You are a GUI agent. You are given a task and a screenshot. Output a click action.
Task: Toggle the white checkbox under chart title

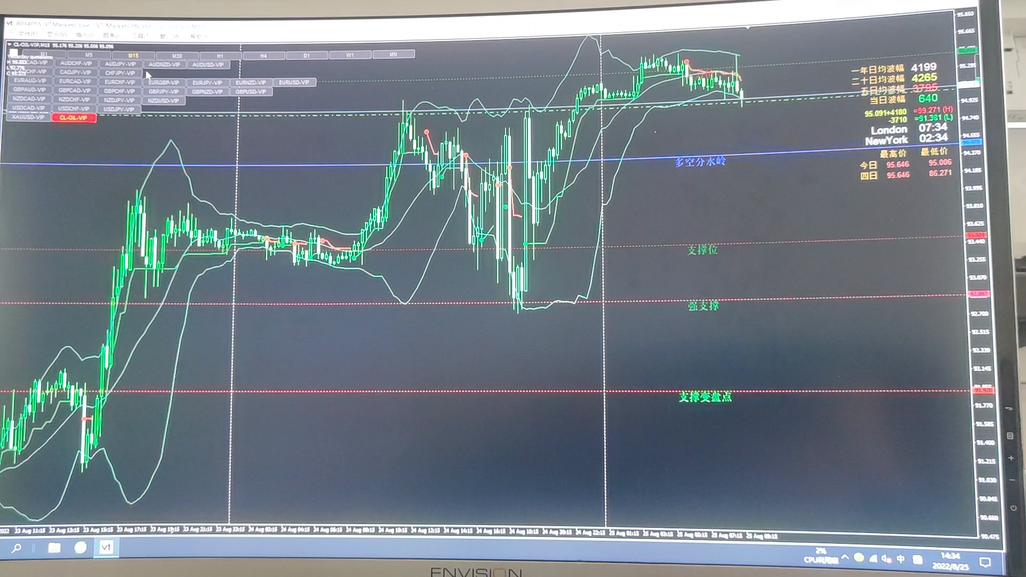coord(13,52)
